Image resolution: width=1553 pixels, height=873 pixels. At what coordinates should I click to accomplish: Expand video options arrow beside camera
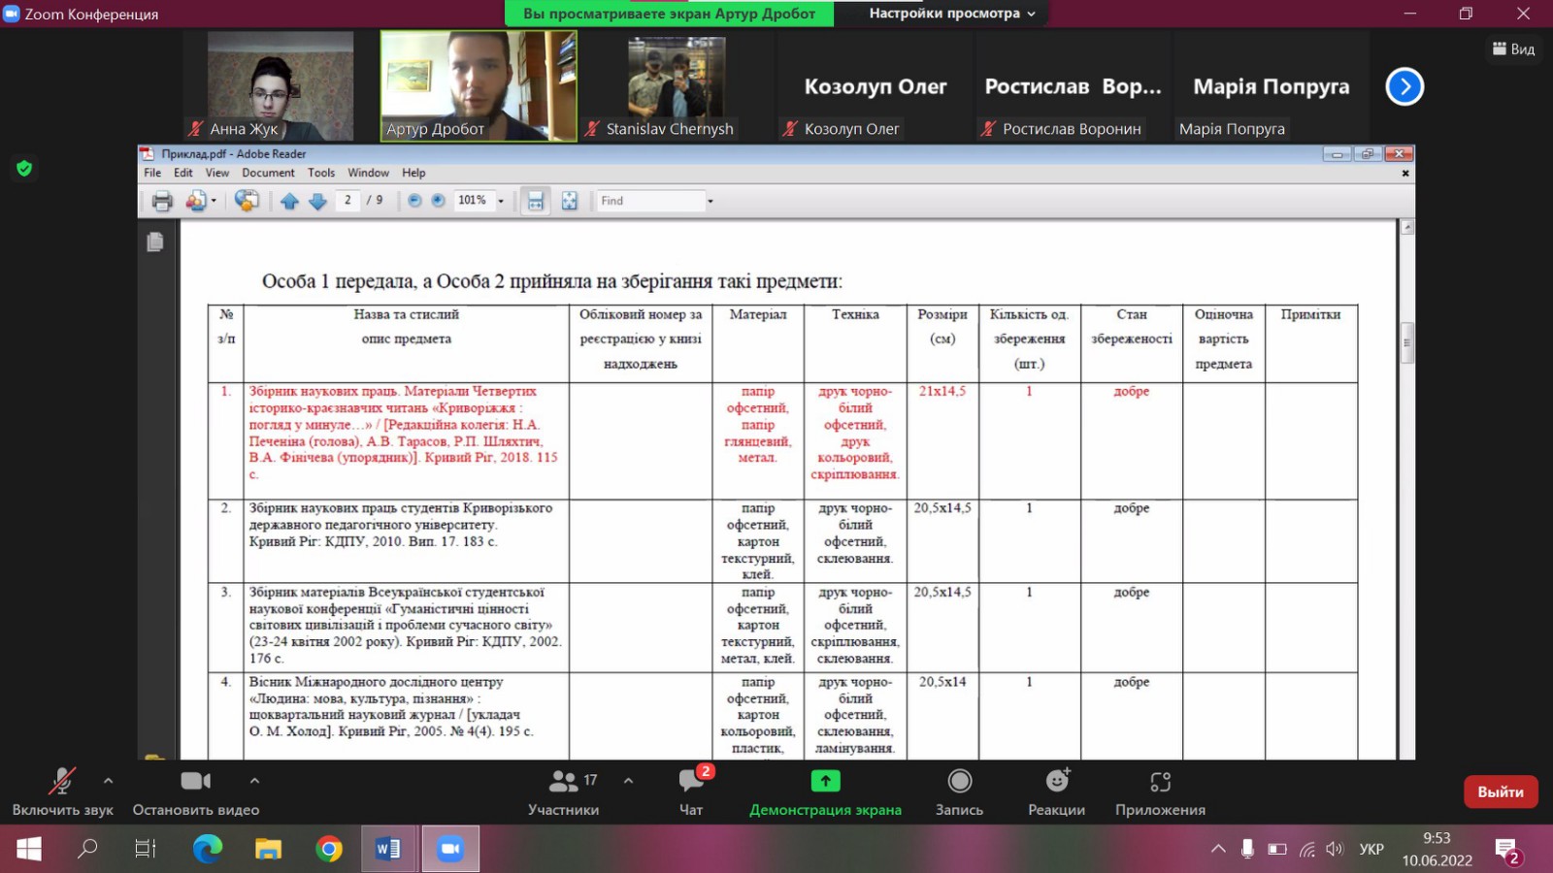254,780
